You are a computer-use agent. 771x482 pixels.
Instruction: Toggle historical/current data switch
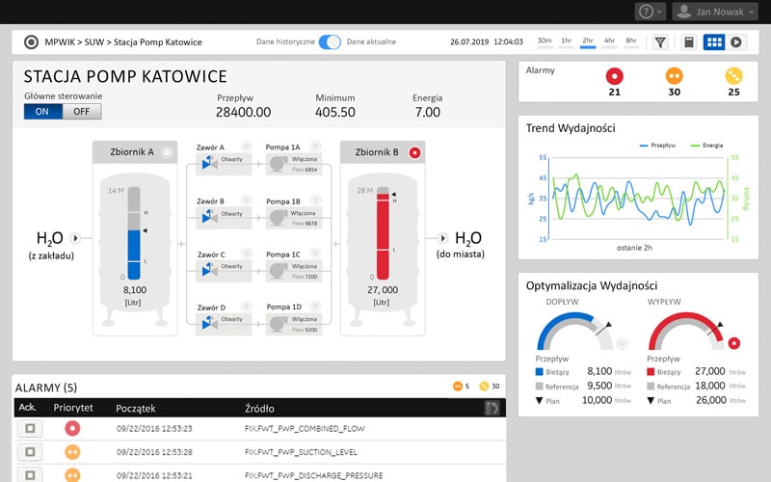pos(330,42)
